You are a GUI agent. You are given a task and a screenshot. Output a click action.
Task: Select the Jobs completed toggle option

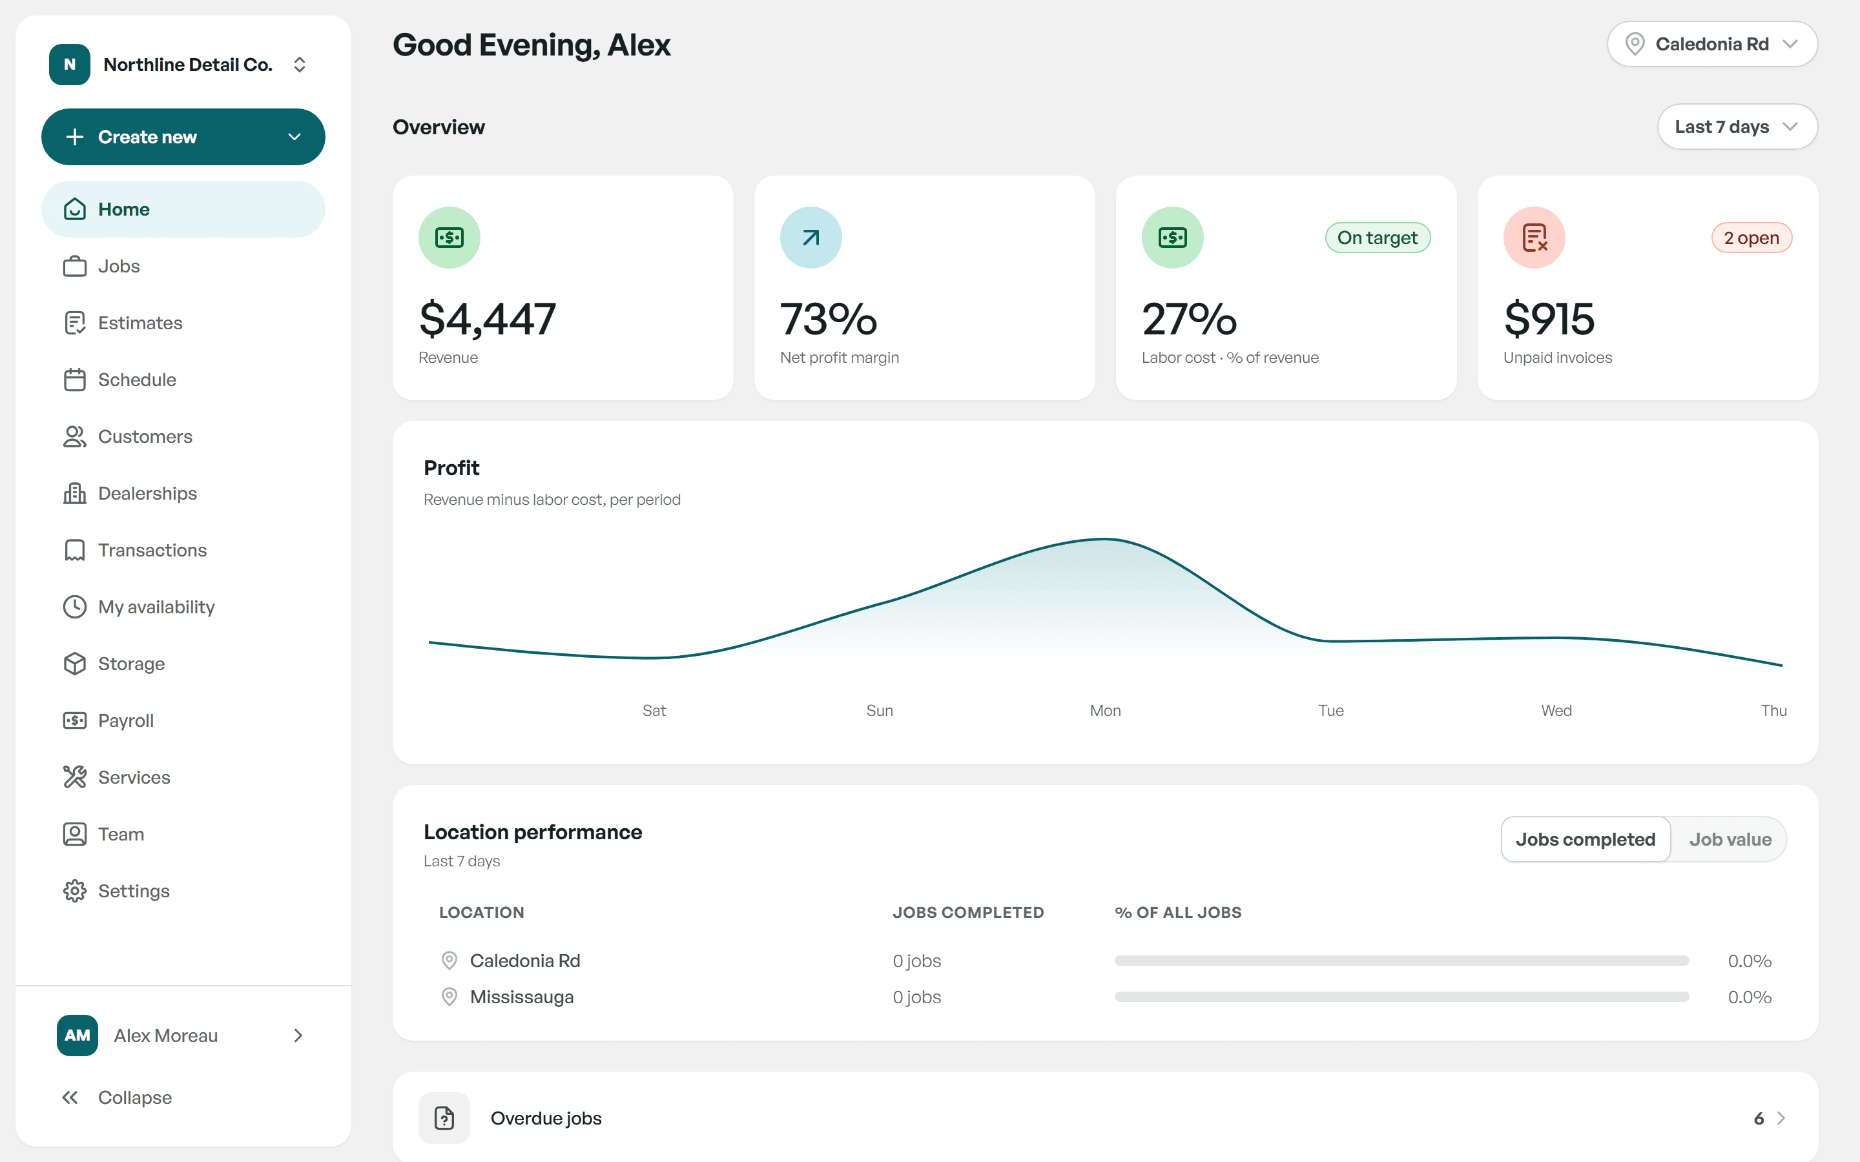[x=1585, y=839]
